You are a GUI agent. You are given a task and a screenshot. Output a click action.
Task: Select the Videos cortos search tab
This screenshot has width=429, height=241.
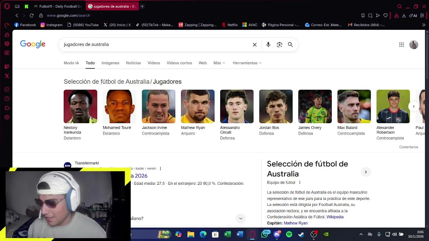179,63
